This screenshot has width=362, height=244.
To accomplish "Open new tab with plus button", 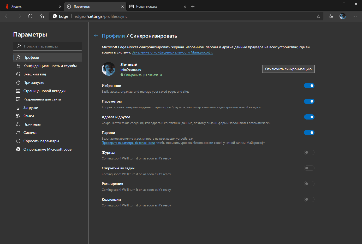I will point(193,7).
